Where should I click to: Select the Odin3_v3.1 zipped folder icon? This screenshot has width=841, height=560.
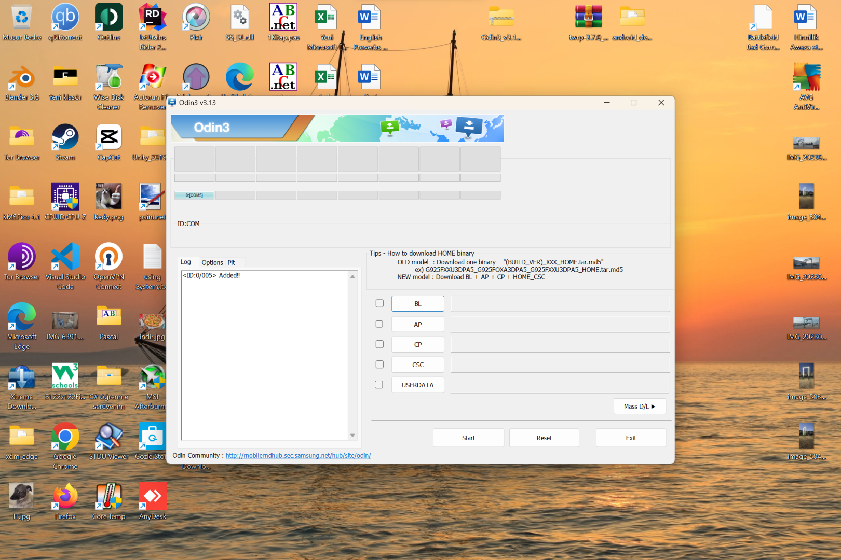501,22
